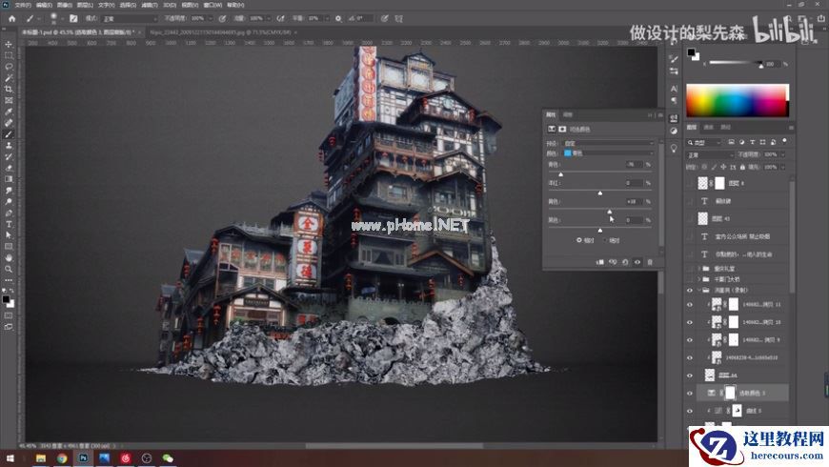
Task: Switch to the Channels tab
Action: pyautogui.click(x=708, y=128)
